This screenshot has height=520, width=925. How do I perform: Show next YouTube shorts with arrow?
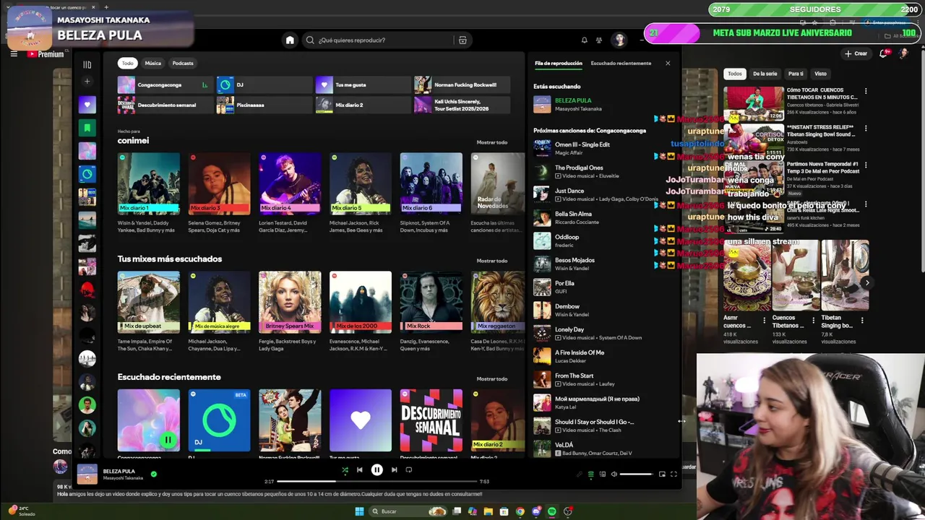click(867, 282)
